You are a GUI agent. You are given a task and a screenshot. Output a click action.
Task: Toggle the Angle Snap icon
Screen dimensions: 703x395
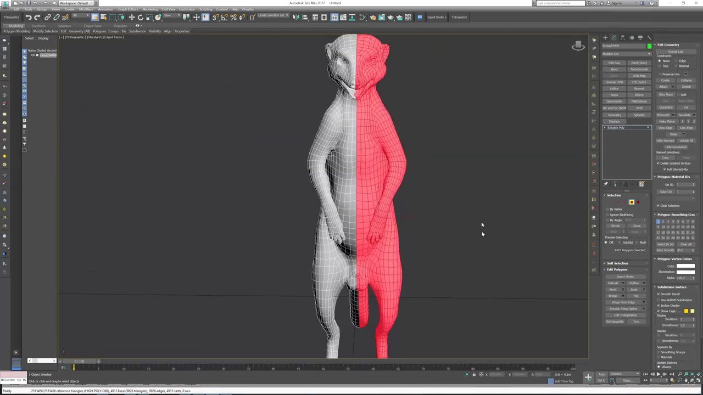click(x=224, y=17)
